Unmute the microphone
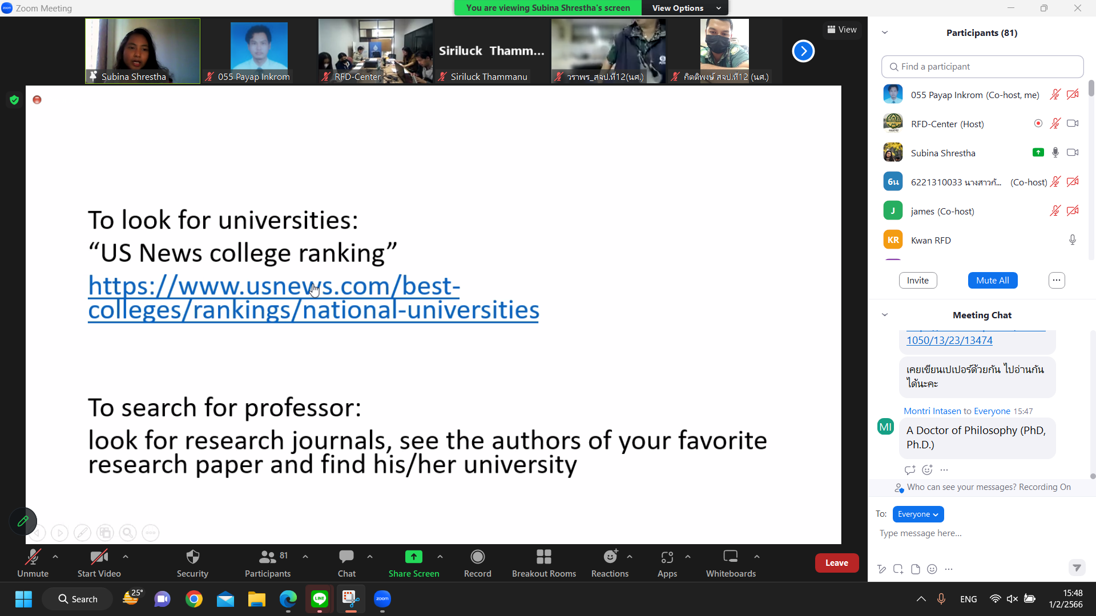This screenshot has width=1096, height=616. pyautogui.click(x=33, y=557)
